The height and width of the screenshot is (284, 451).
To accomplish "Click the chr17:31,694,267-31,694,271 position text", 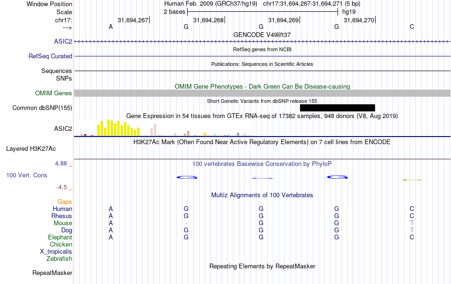I will pyautogui.click(x=302, y=4).
